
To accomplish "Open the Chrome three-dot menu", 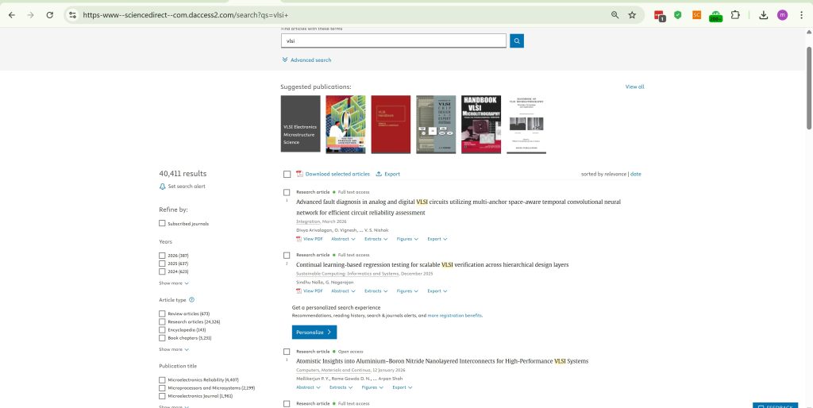I will tap(802, 15).
